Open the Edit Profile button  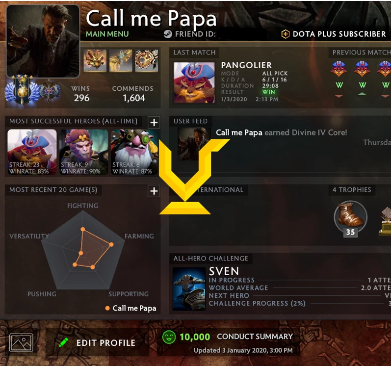pyautogui.click(x=97, y=342)
